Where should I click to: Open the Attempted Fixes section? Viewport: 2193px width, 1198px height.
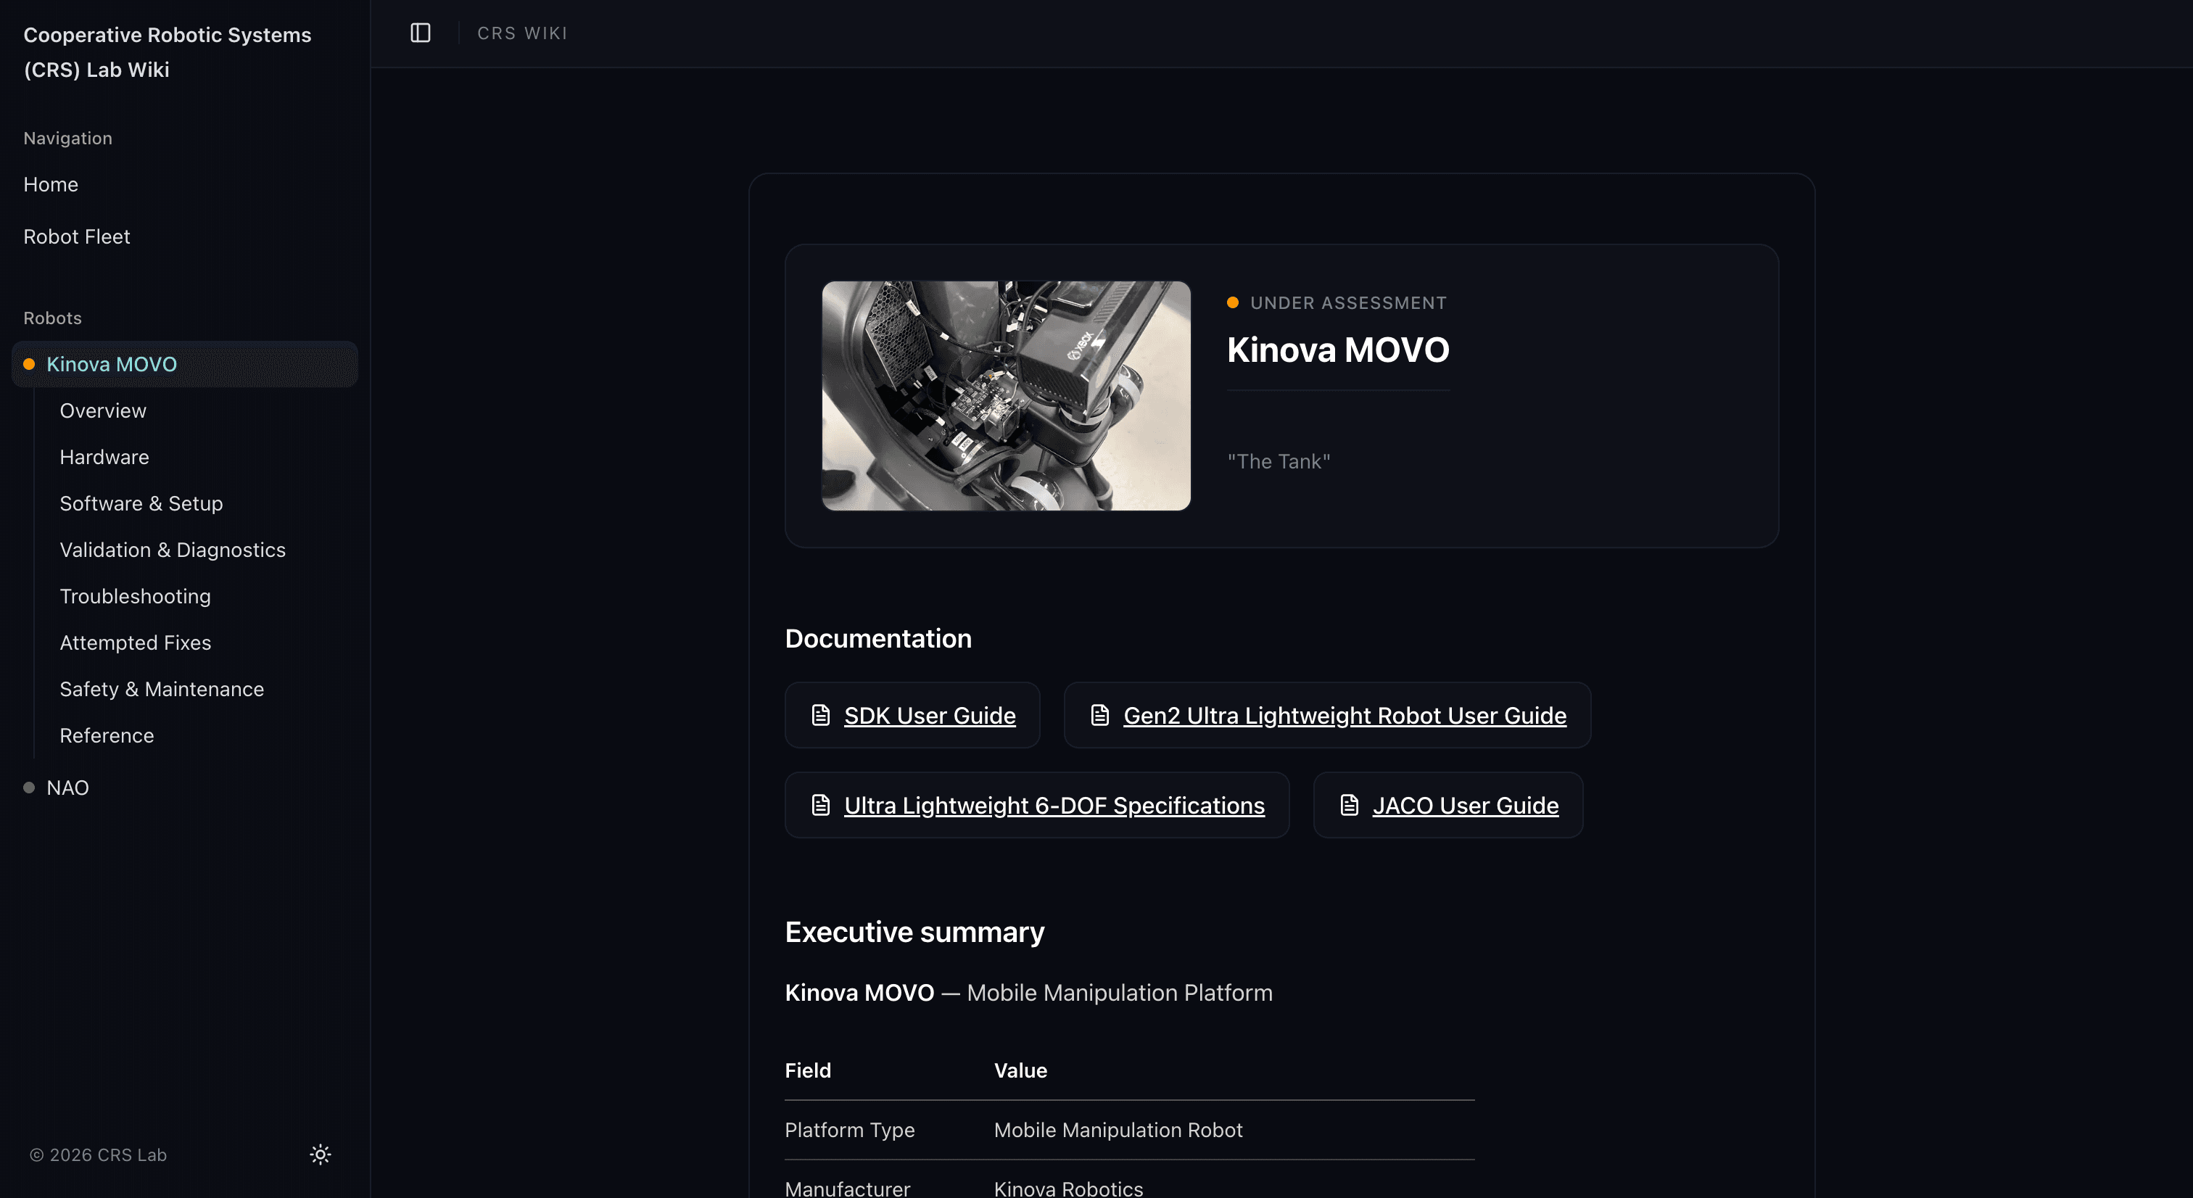click(136, 643)
